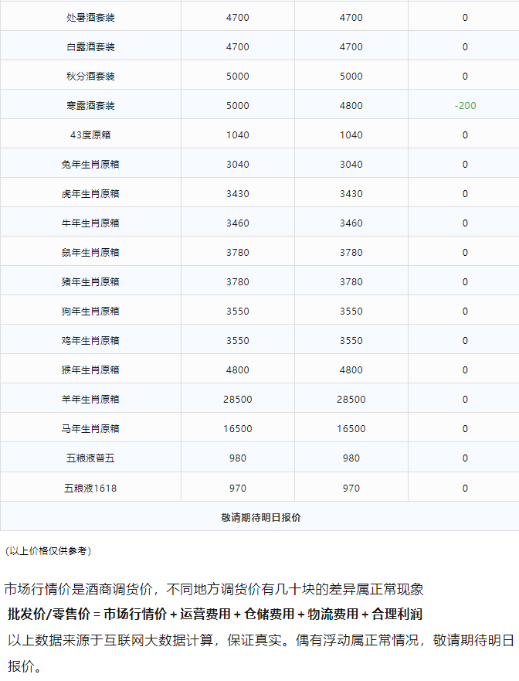Click the 牛年生肖原箱 row label
Viewport: 519px width, 681px height.
tap(90, 223)
